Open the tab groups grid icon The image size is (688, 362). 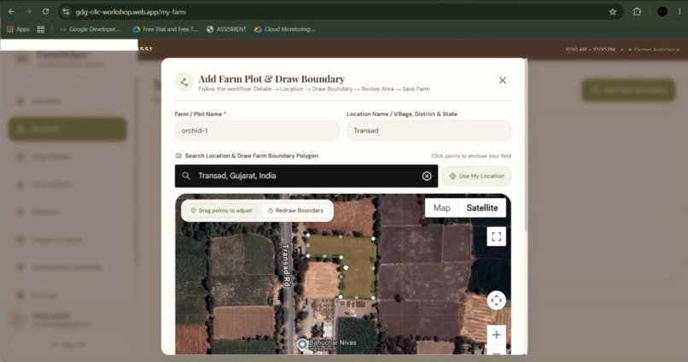(x=41, y=29)
